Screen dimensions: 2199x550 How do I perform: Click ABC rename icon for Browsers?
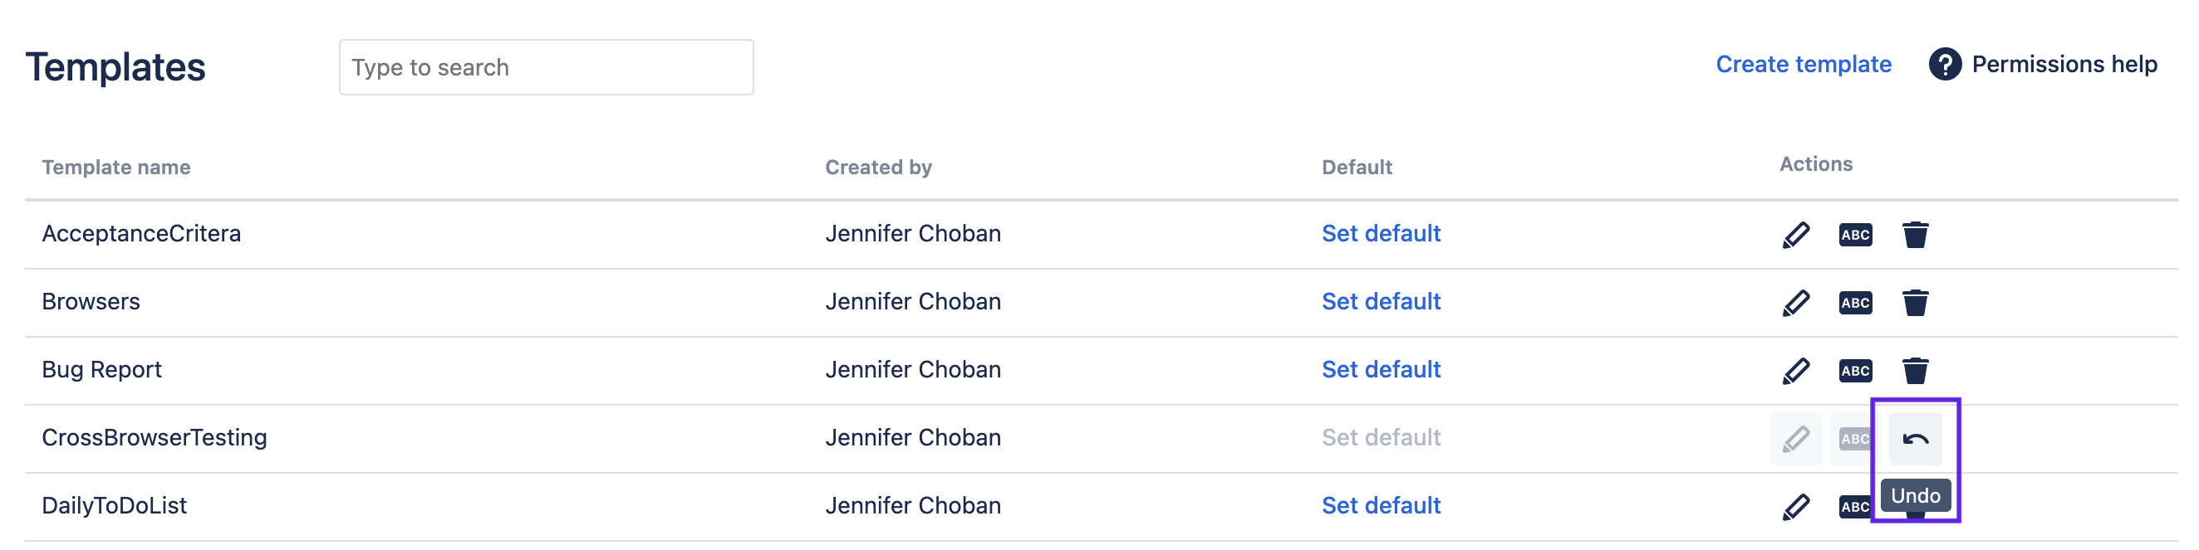pyautogui.click(x=1855, y=303)
